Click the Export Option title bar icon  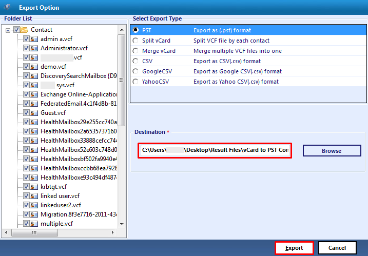pyautogui.click(x=7, y=8)
